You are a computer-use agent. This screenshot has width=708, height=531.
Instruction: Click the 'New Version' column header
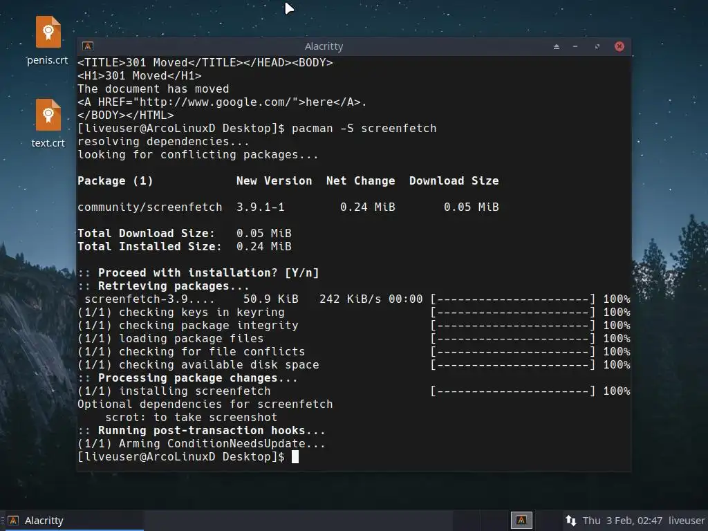tap(274, 180)
